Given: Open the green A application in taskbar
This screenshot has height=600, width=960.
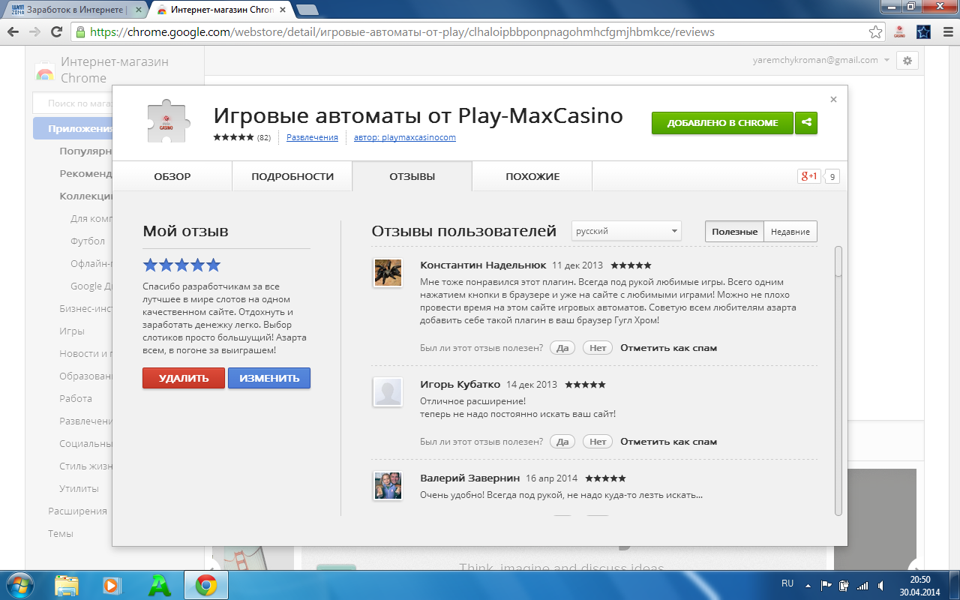Looking at the screenshot, I should point(159,585).
